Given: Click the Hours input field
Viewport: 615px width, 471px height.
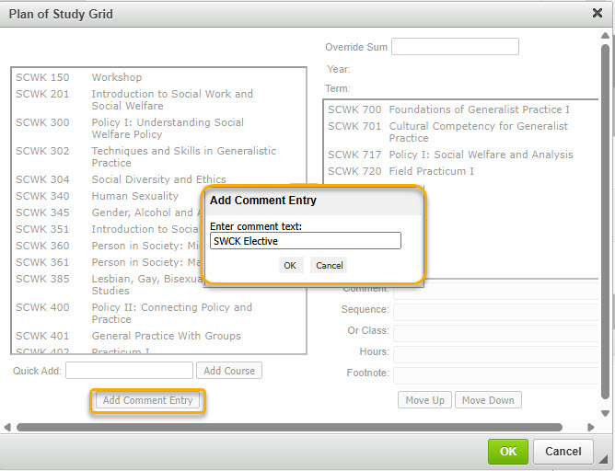Looking at the screenshot, I should pos(495,354).
